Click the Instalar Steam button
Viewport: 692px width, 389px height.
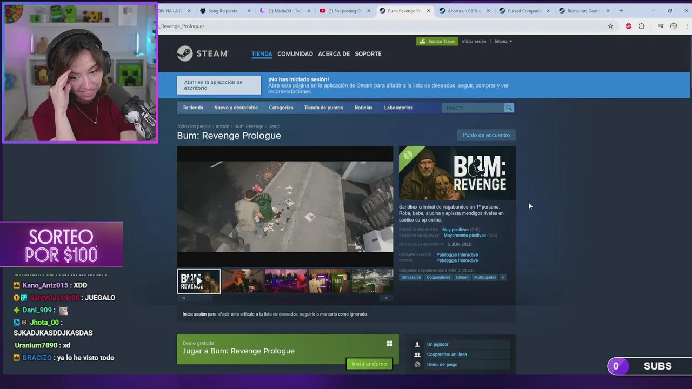(437, 41)
